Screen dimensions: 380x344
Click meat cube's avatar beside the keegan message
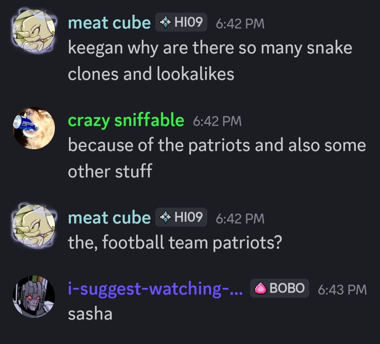[x=34, y=30]
